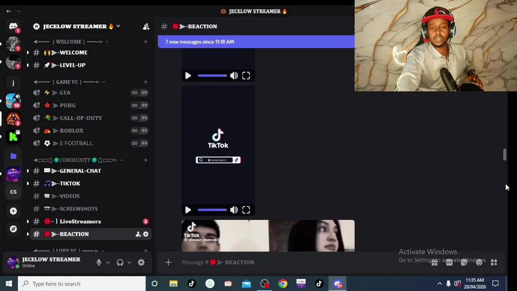Image resolution: width=517 pixels, height=291 pixels.
Task: Join the E FOOTBALL voice channel
Action: point(90,143)
